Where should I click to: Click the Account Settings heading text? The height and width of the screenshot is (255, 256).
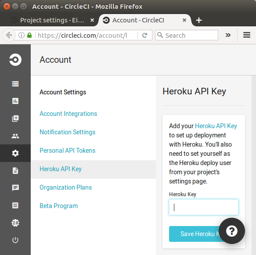click(x=63, y=92)
